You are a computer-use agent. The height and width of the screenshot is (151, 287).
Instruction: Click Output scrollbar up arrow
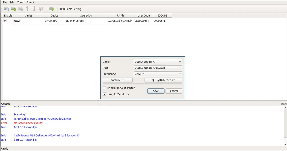click(x=285, y=108)
